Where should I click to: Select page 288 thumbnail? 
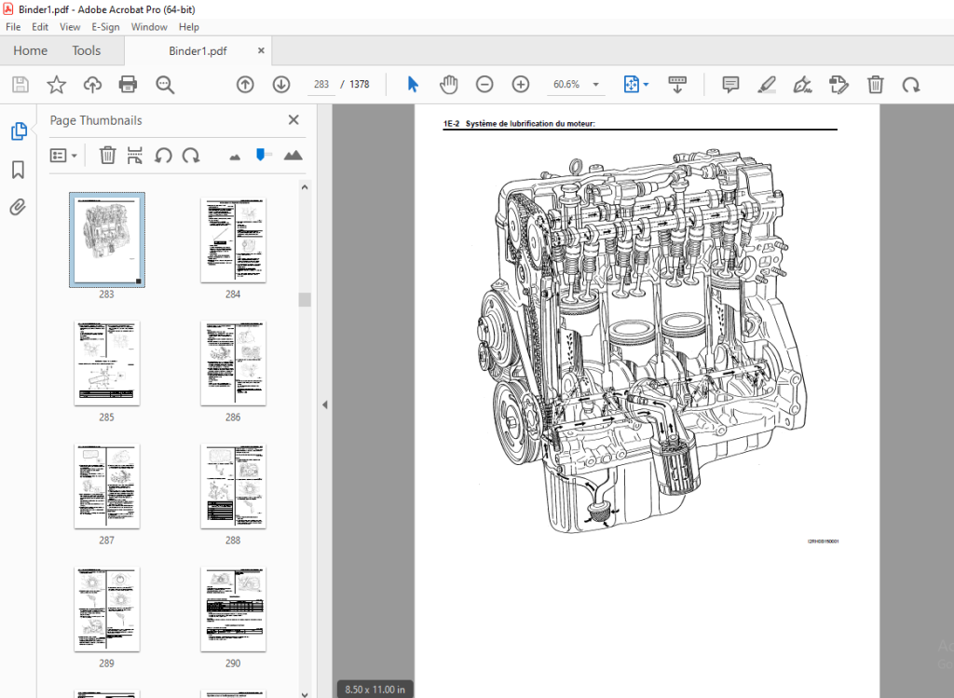pyautogui.click(x=233, y=486)
